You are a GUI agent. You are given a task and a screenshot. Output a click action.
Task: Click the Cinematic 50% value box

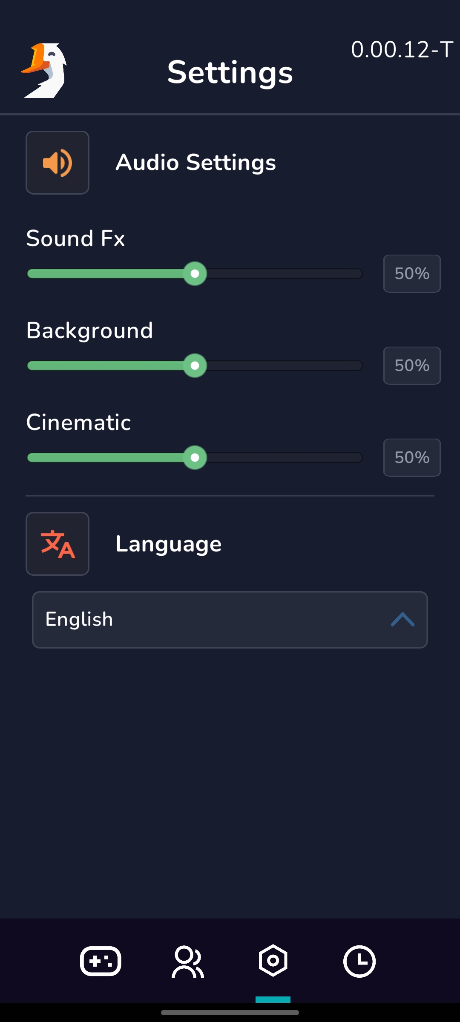[x=412, y=458]
